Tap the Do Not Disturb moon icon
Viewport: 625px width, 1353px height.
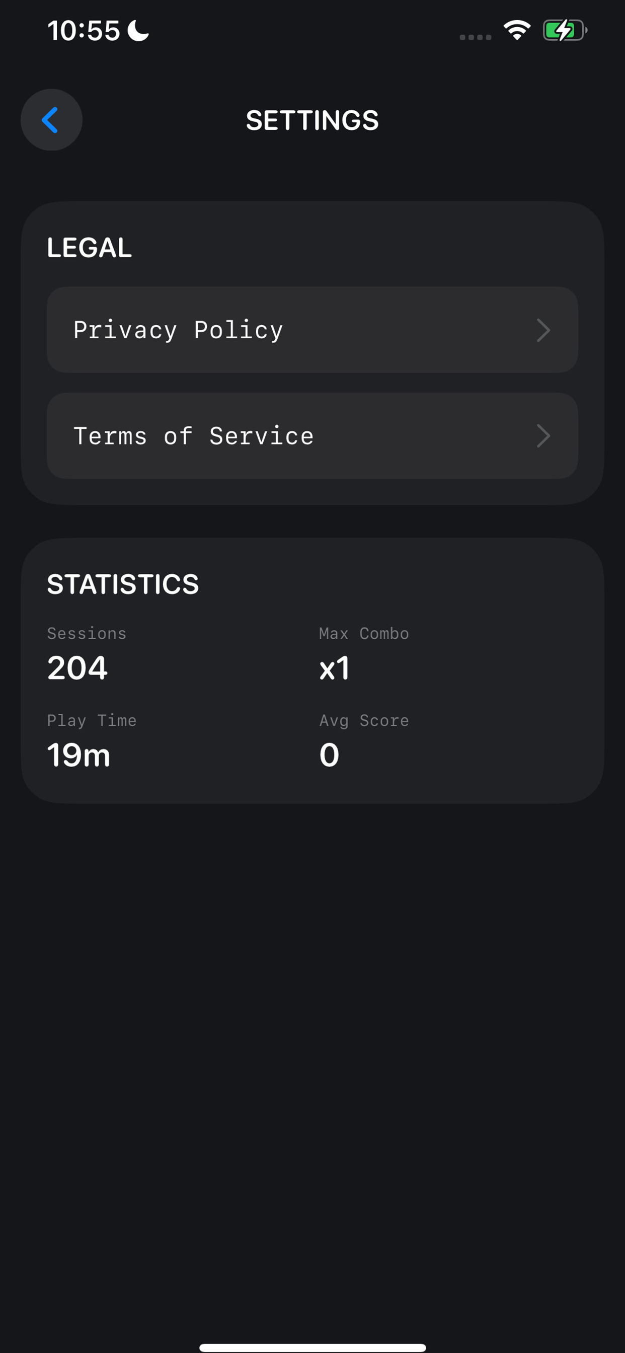point(139,31)
